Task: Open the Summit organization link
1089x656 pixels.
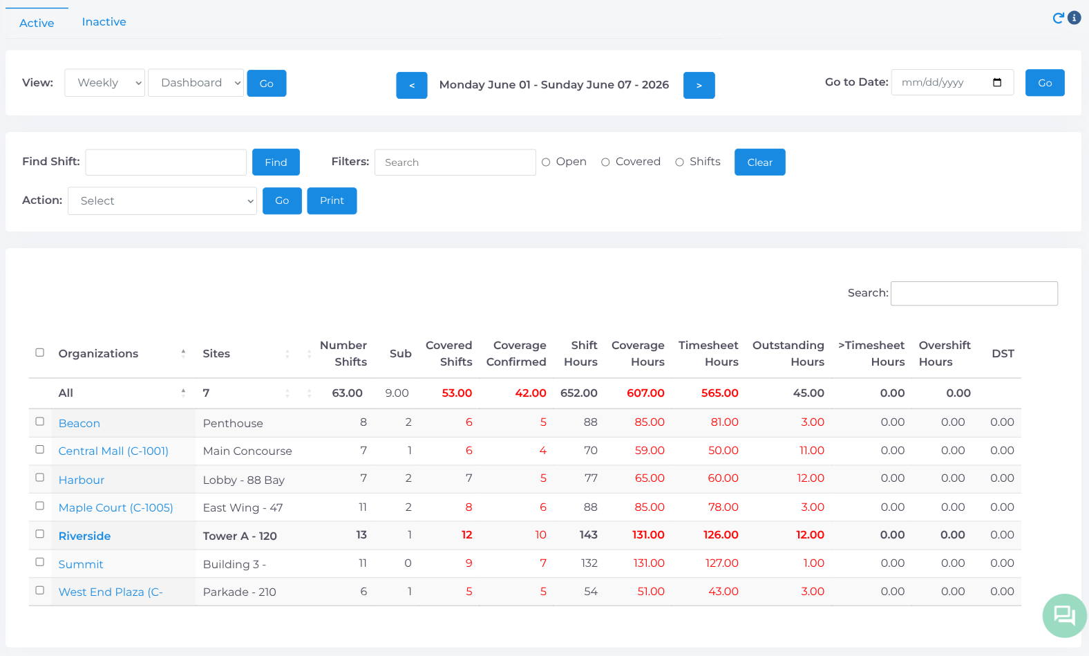Action: [81, 564]
